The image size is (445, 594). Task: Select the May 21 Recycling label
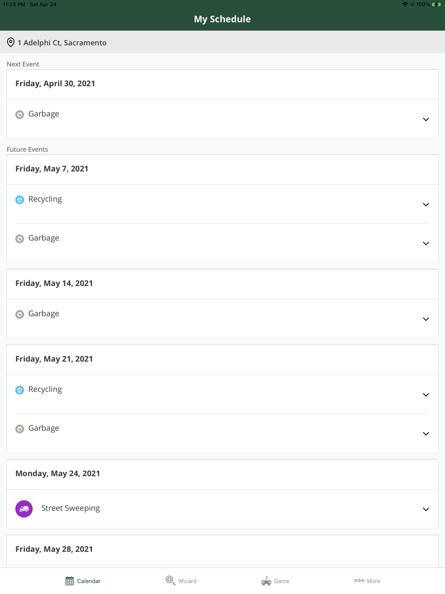tap(45, 389)
